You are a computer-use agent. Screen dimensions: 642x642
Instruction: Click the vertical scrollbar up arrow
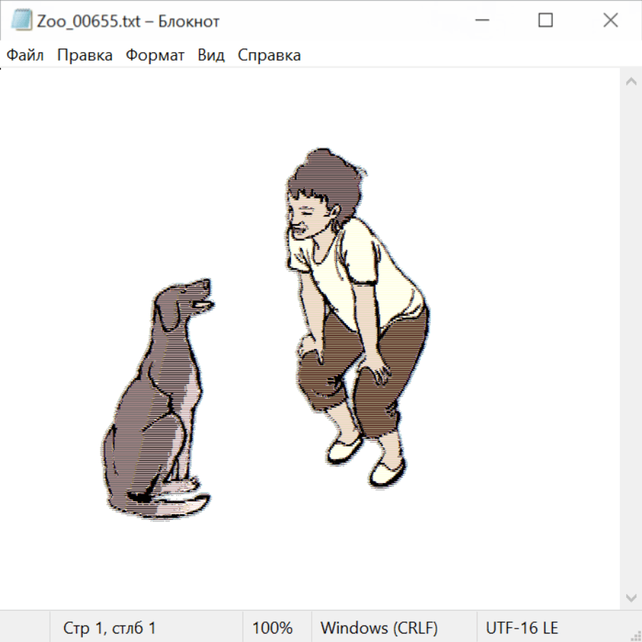click(x=631, y=81)
